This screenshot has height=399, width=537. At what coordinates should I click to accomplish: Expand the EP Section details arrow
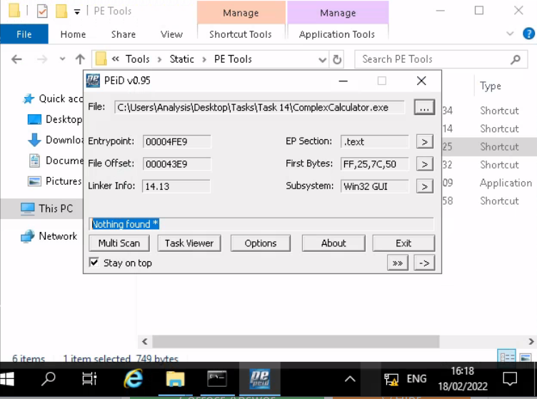424,142
